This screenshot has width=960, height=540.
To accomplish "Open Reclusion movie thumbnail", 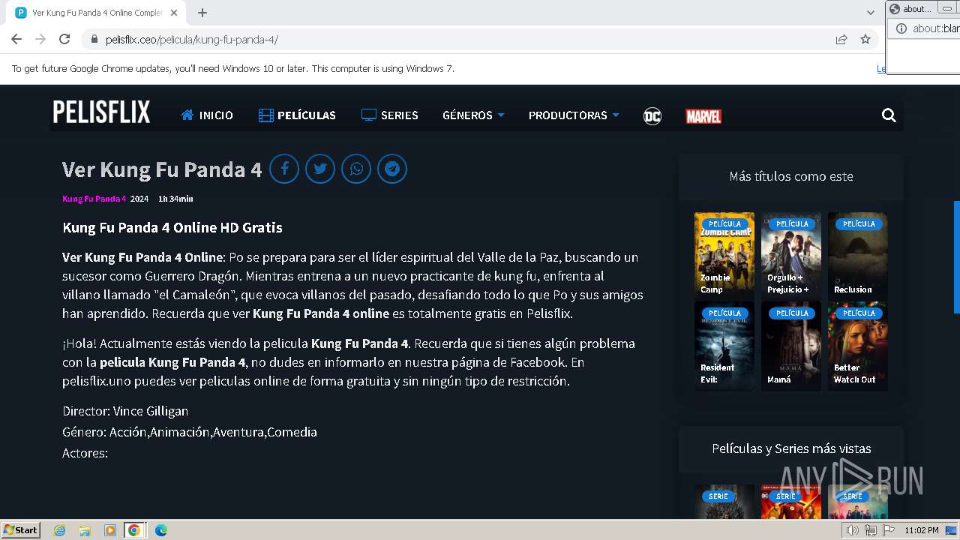I will [858, 255].
